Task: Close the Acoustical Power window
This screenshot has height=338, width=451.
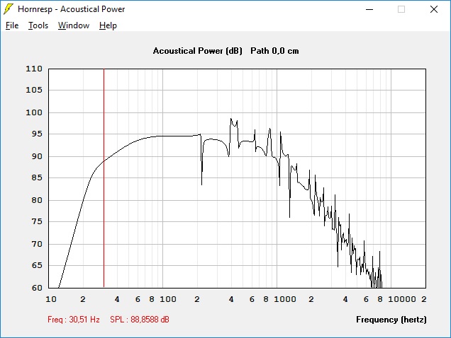Action: pos(434,9)
